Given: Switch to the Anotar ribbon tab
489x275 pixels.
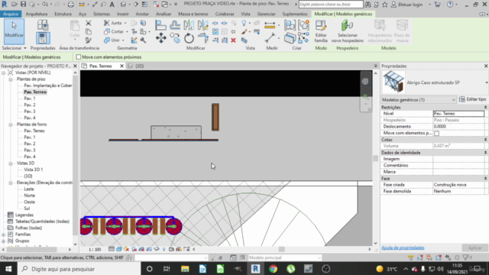Looking at the screenshot, I should coord(142,14).
